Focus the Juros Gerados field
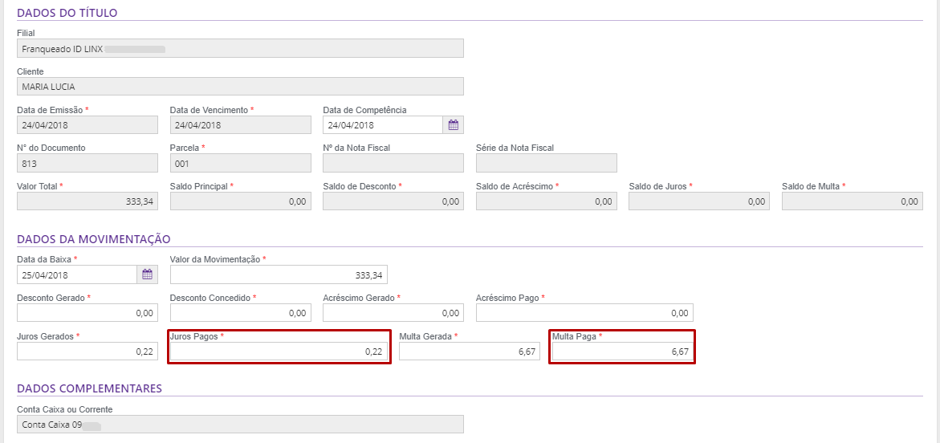Image resolution: width=940 pixels, height=443 pixels. [87, 352]
